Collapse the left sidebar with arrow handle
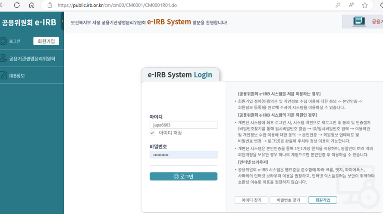The height and width of the screenshot is (214, 383). click(x=63, y=22)
